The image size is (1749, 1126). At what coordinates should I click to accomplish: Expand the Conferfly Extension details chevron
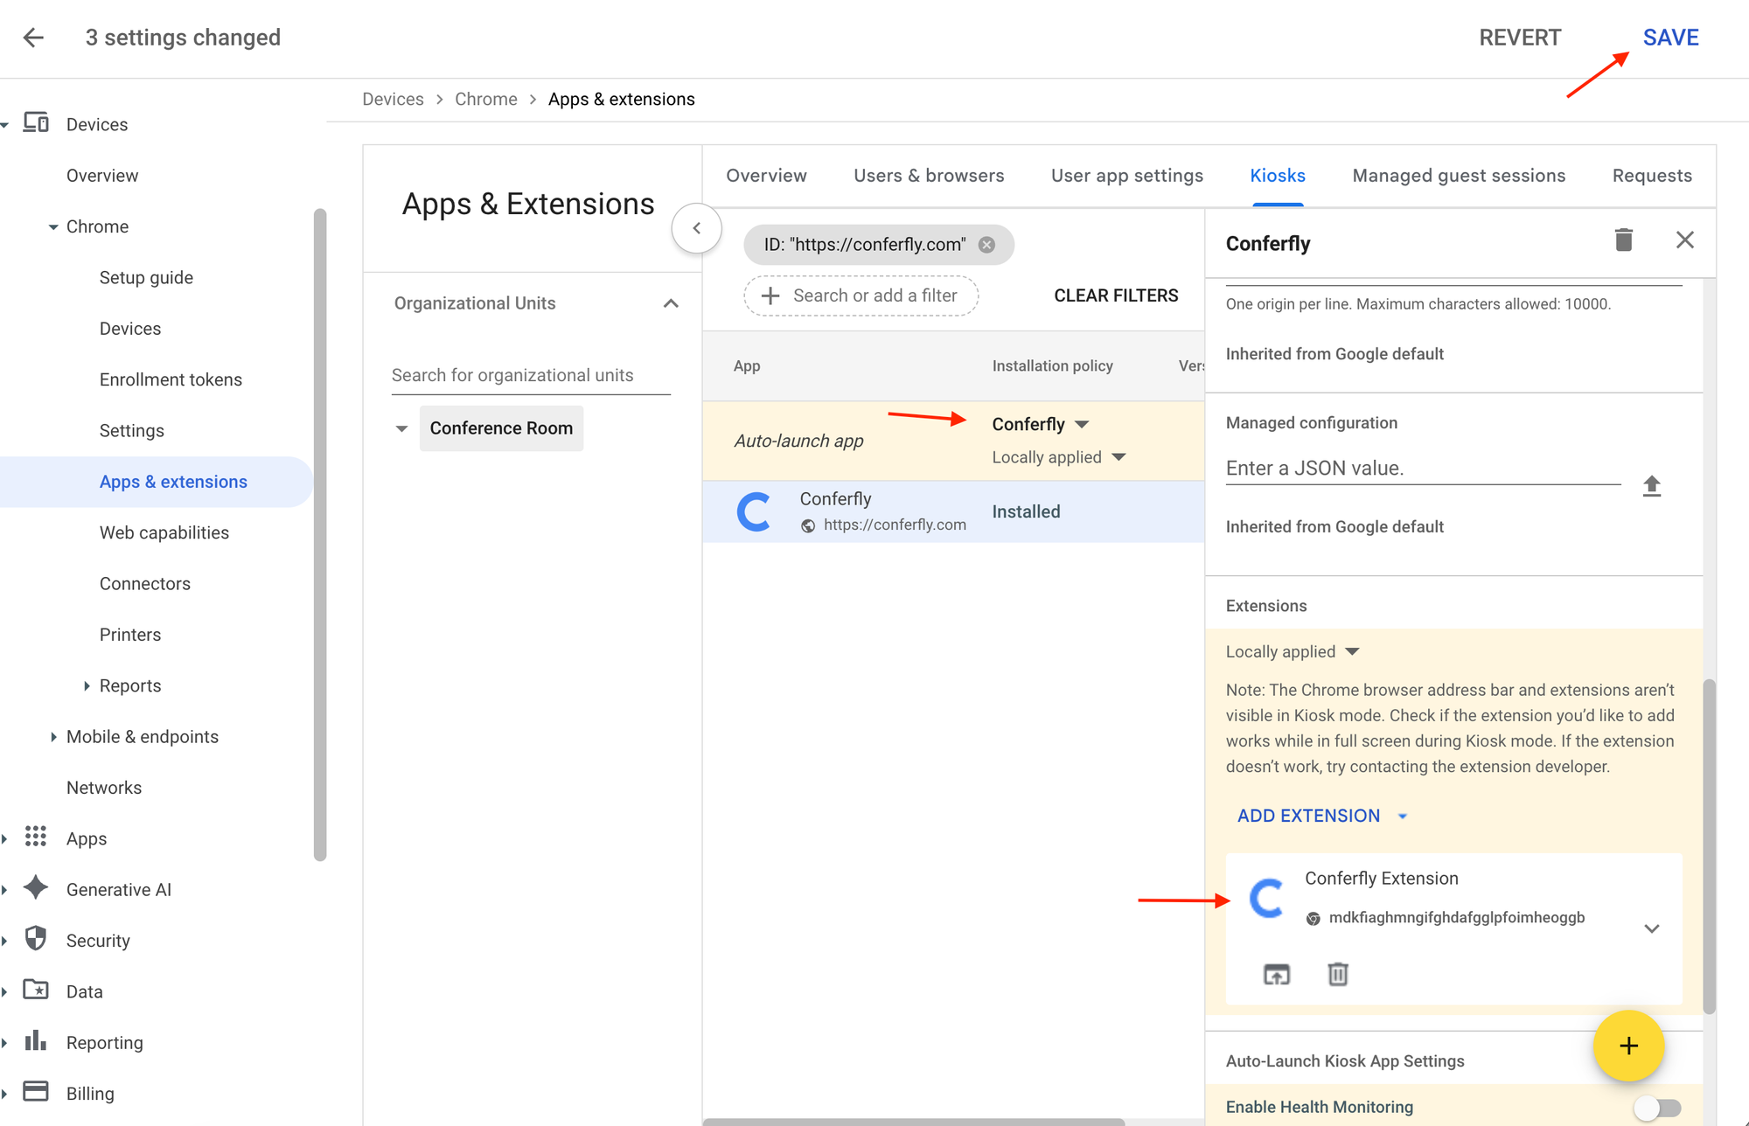point(1651,928)
